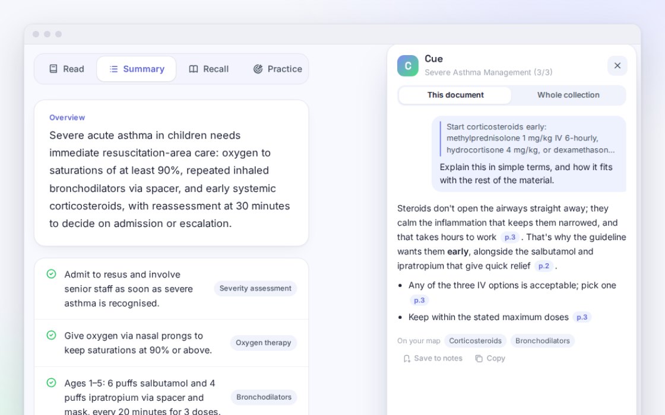665x415 pixels.
Task: Open the Oxygen therapy tag
Action: [264, 343]
